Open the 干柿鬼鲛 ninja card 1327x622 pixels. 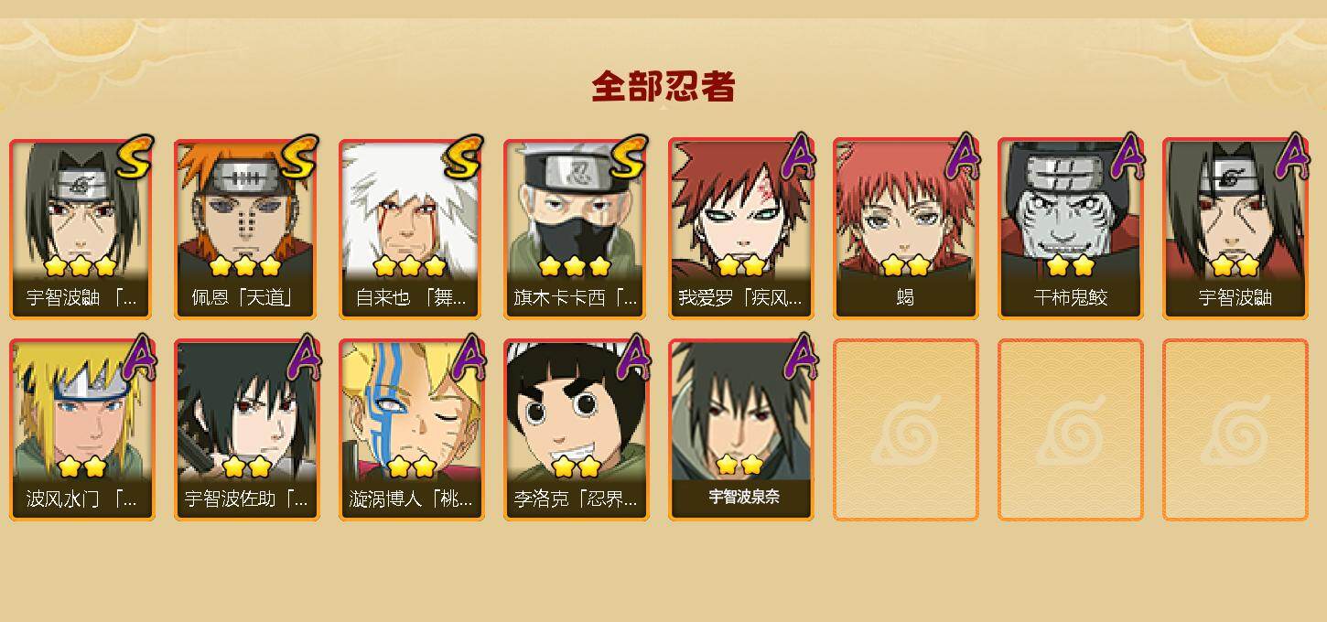[1071, 229]
